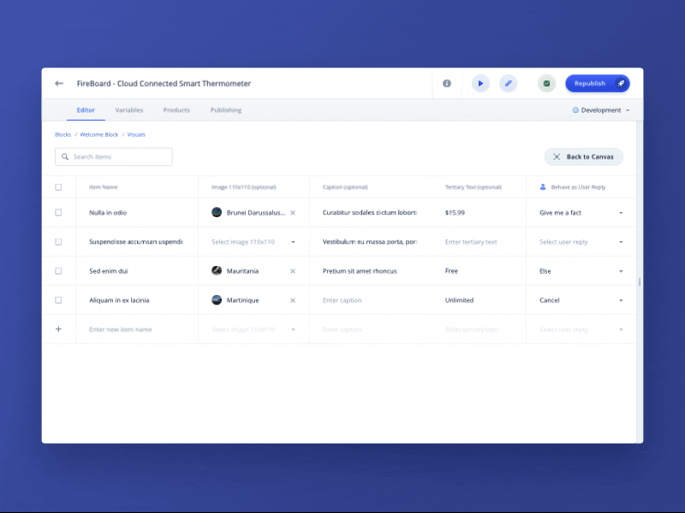Viewport: 685px width, 513px height.
Task: Click Enter tertiary text in new item row
Action: click(471, 329)
